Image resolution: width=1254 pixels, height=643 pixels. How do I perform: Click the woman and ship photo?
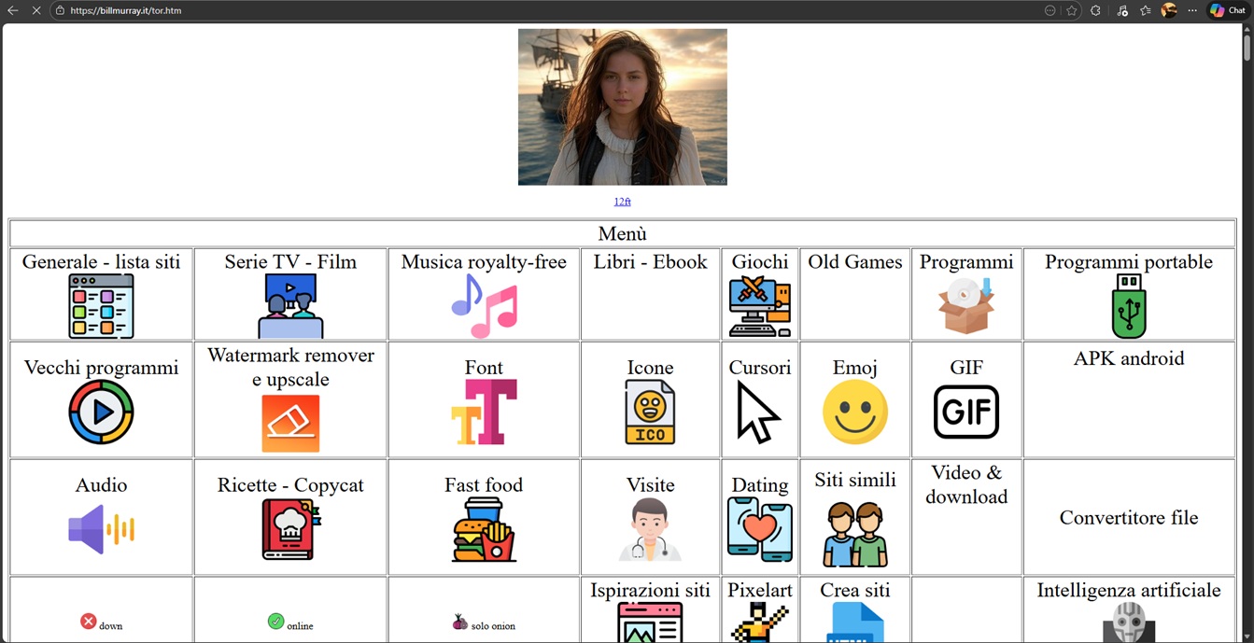pos(622,106)
